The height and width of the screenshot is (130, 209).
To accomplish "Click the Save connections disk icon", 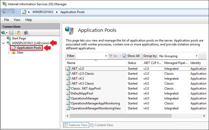I will [x=11, y=33].
